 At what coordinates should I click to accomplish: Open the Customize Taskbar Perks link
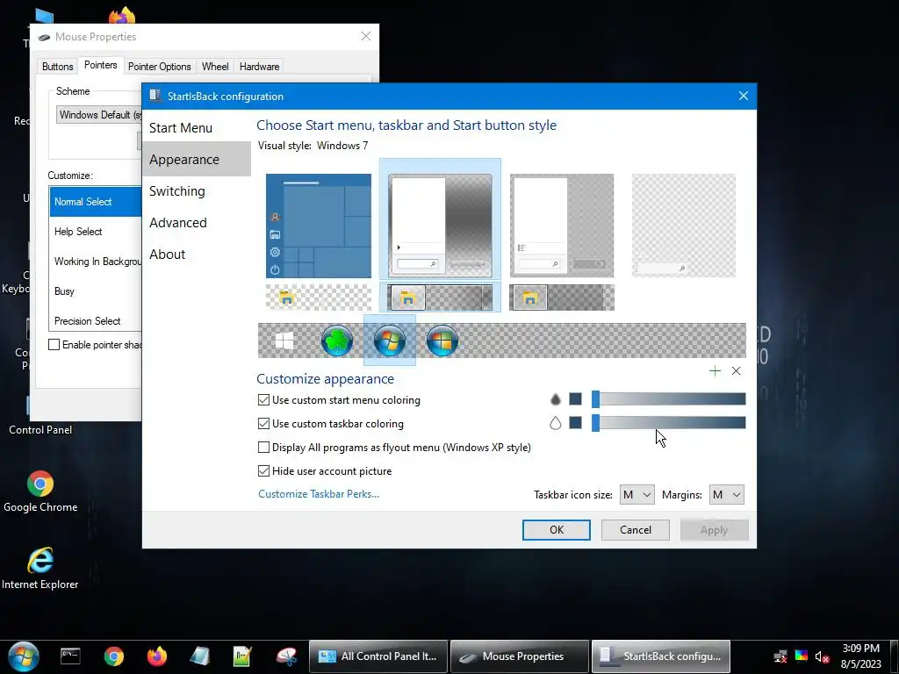coord(319,494)
